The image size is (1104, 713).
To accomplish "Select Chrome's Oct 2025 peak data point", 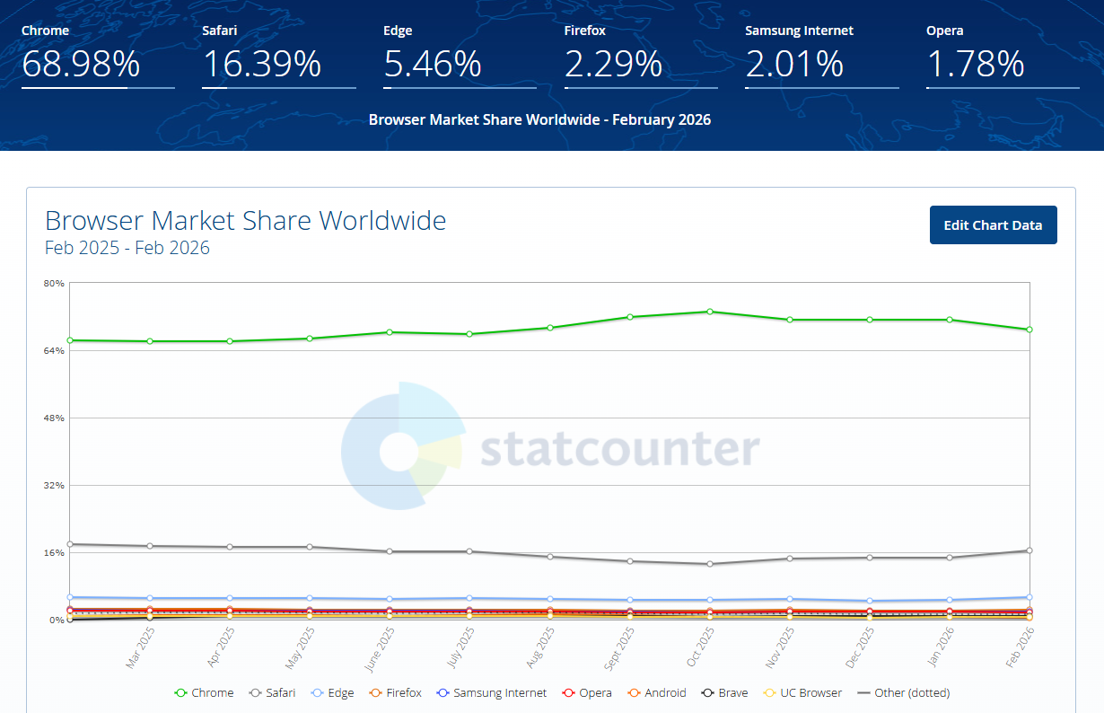I will [710, 312].
